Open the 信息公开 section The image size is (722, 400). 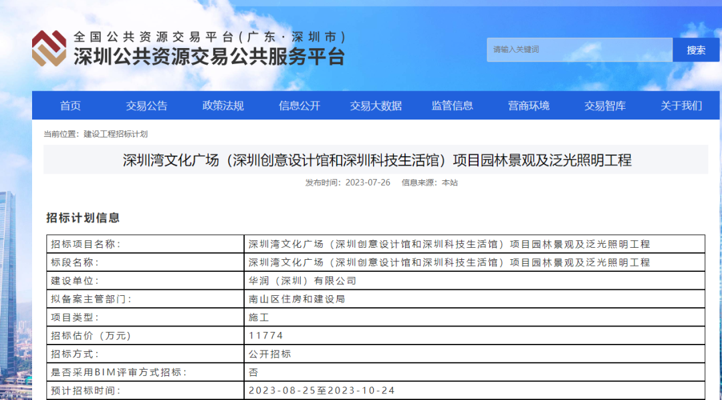299,106
